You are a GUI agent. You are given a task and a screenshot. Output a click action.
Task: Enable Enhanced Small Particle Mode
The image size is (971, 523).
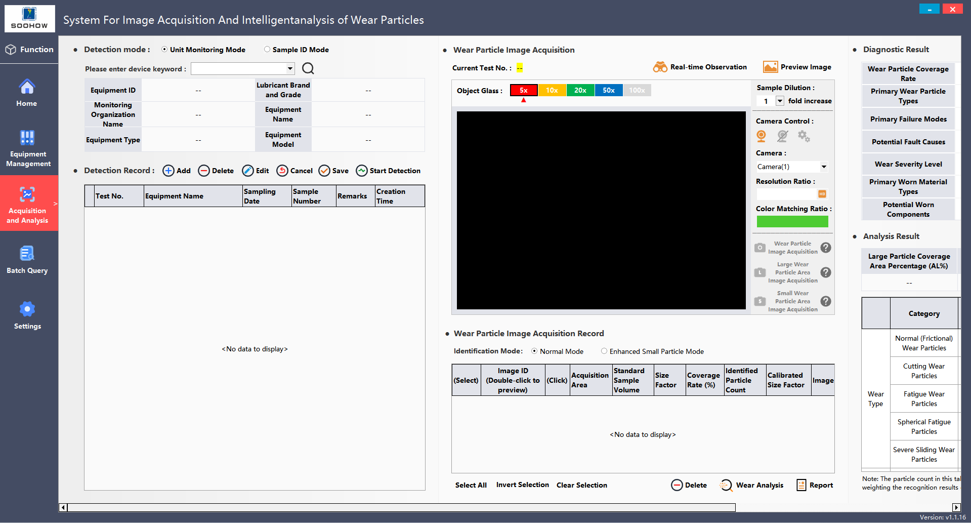click(604, 351)
